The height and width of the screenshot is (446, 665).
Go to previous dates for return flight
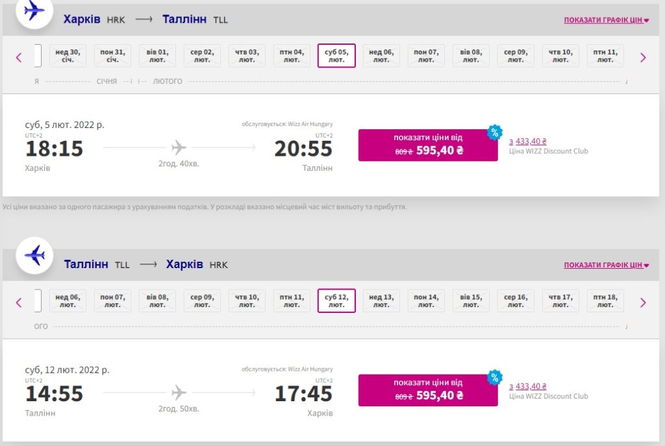click(19, 302)
